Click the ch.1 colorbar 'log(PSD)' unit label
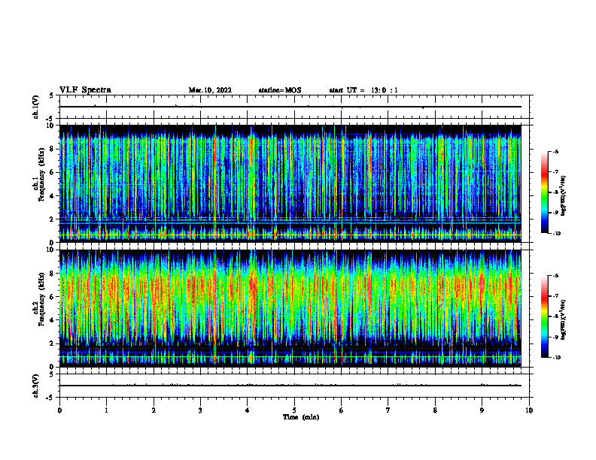The image size is (596, 460). point(564,195)
